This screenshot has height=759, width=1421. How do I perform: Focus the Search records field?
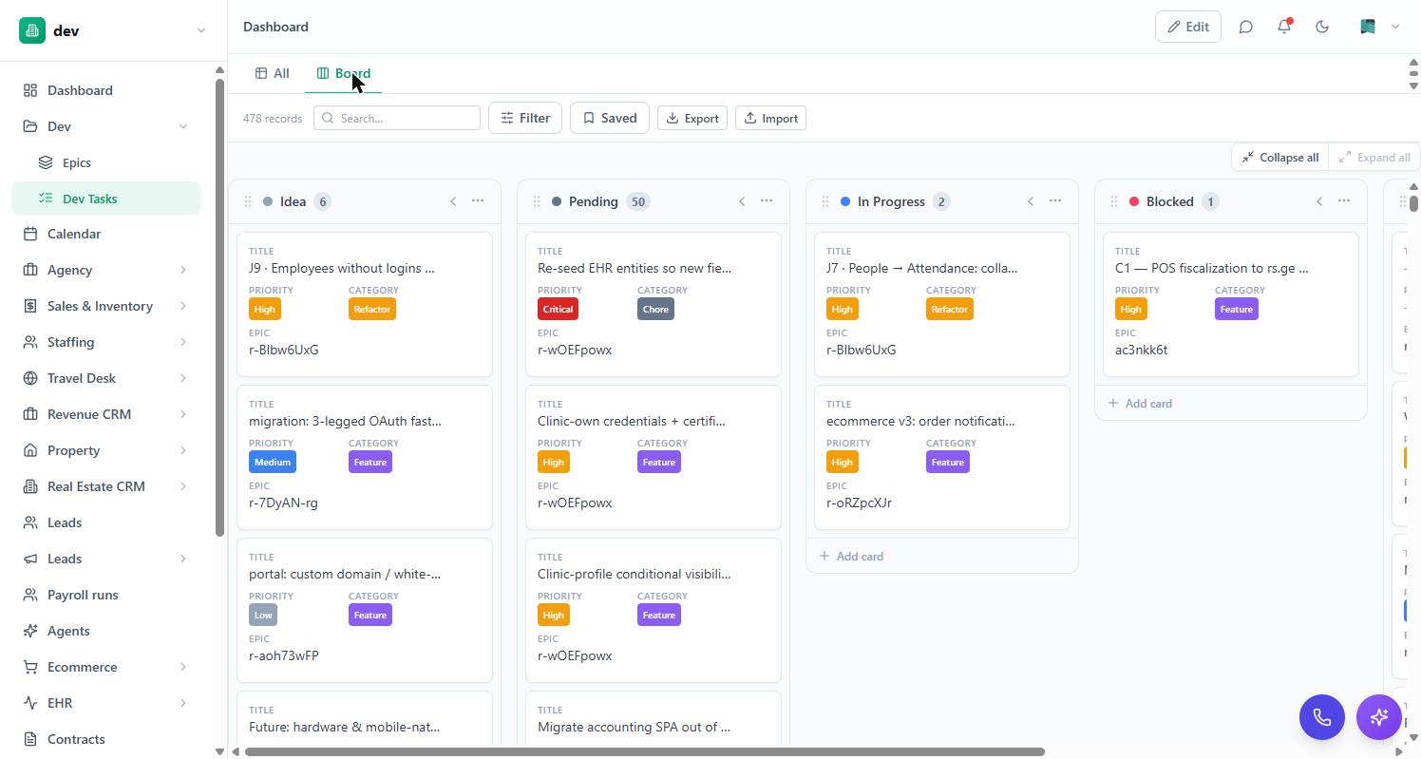pyautogui.click(x=397, y=118)
